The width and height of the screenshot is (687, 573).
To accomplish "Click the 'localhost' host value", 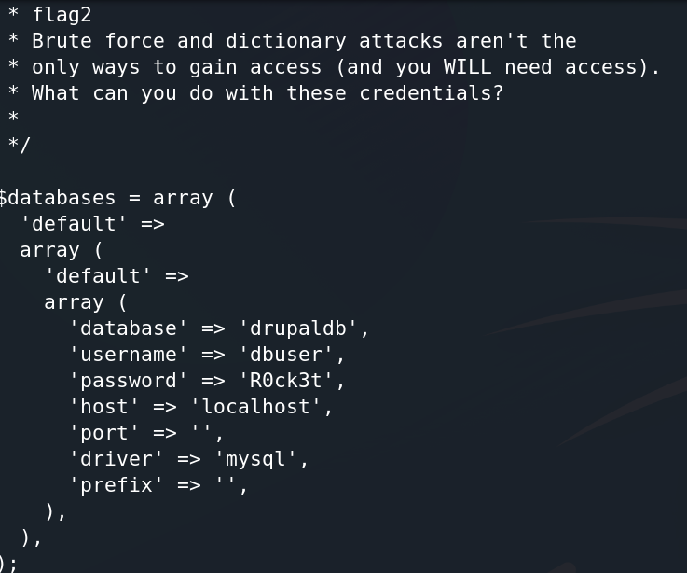I will [255, 407].
